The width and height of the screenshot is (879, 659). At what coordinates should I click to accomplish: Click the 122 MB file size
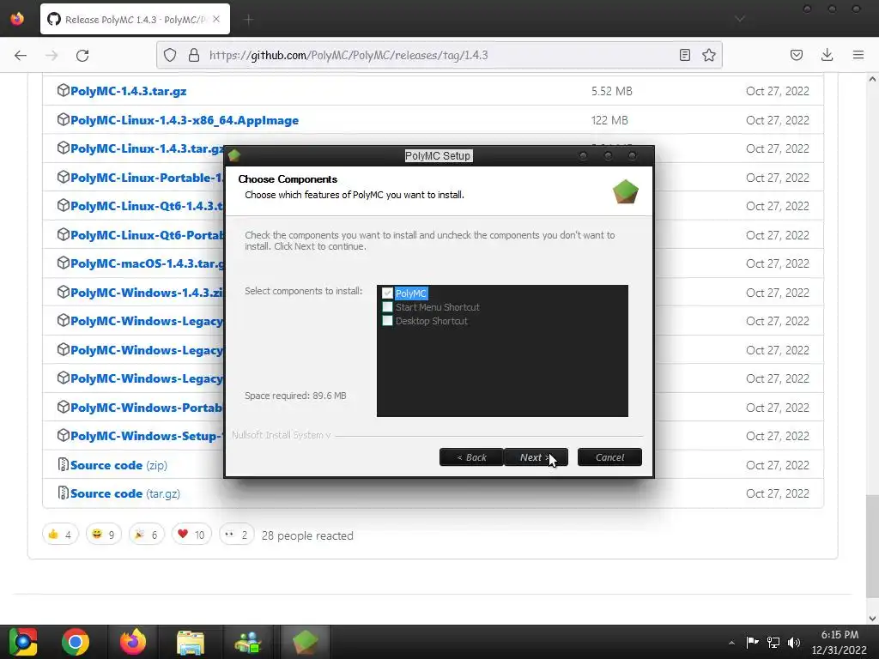[609, 120]
